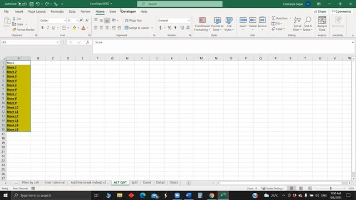Image resolution: width=356 pixels, height=200 pixels.
Task: Open Conditional Formatting menu
Action: (x=202, y=24)
